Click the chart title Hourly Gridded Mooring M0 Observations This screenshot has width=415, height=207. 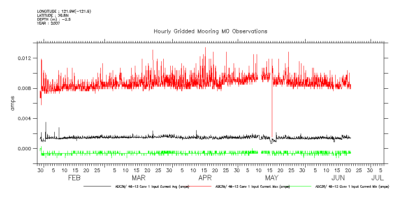tap(210, 31)
